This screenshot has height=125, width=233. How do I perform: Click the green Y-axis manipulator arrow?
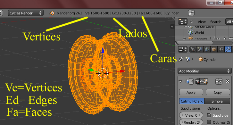(91, 70)
